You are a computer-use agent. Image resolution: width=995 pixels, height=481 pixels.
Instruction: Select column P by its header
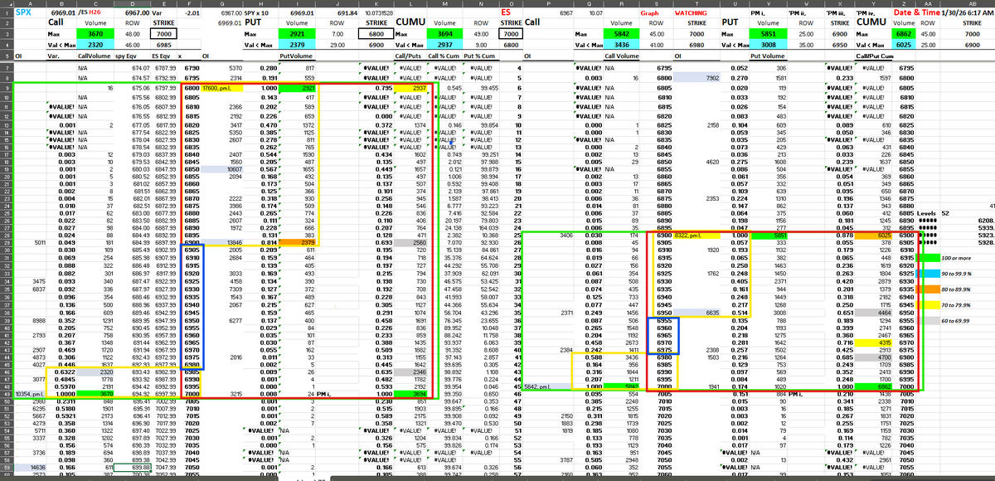(546, 3)
